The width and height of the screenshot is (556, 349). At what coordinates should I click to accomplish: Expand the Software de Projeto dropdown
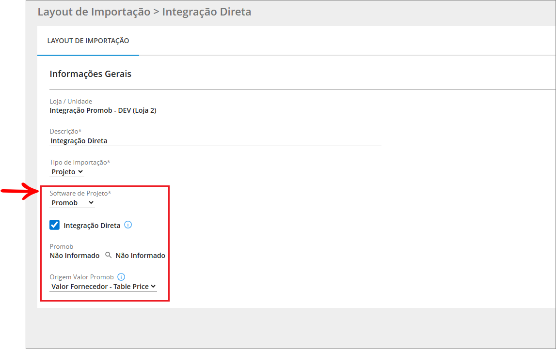72,203
